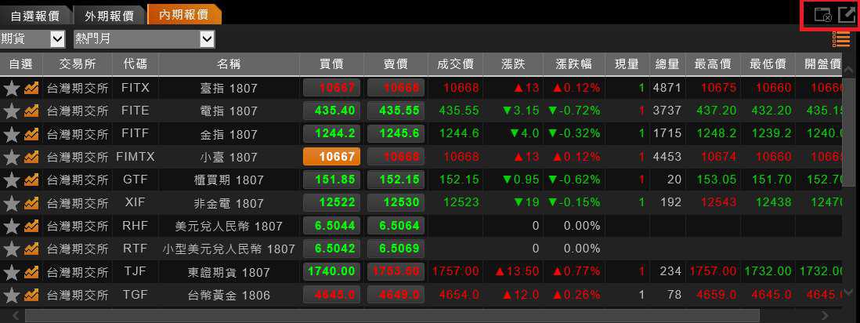
Task: Open the orange column list settings icon
Action: click(841, 39)
